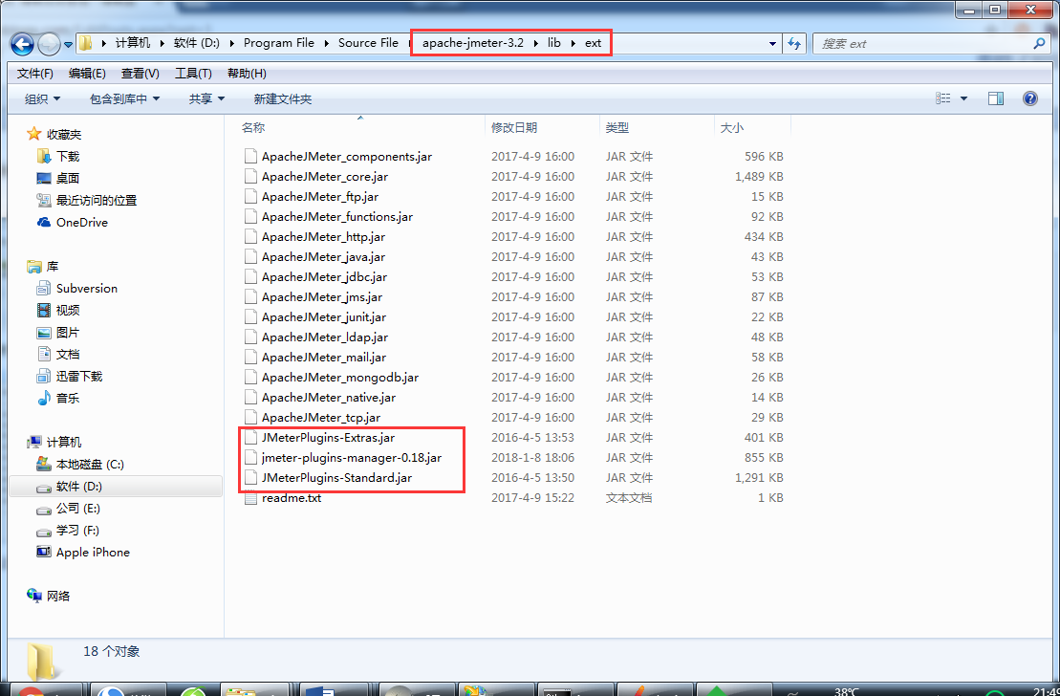
Task: Click the Help question mark icon
Action: [x=1029, y=98]
